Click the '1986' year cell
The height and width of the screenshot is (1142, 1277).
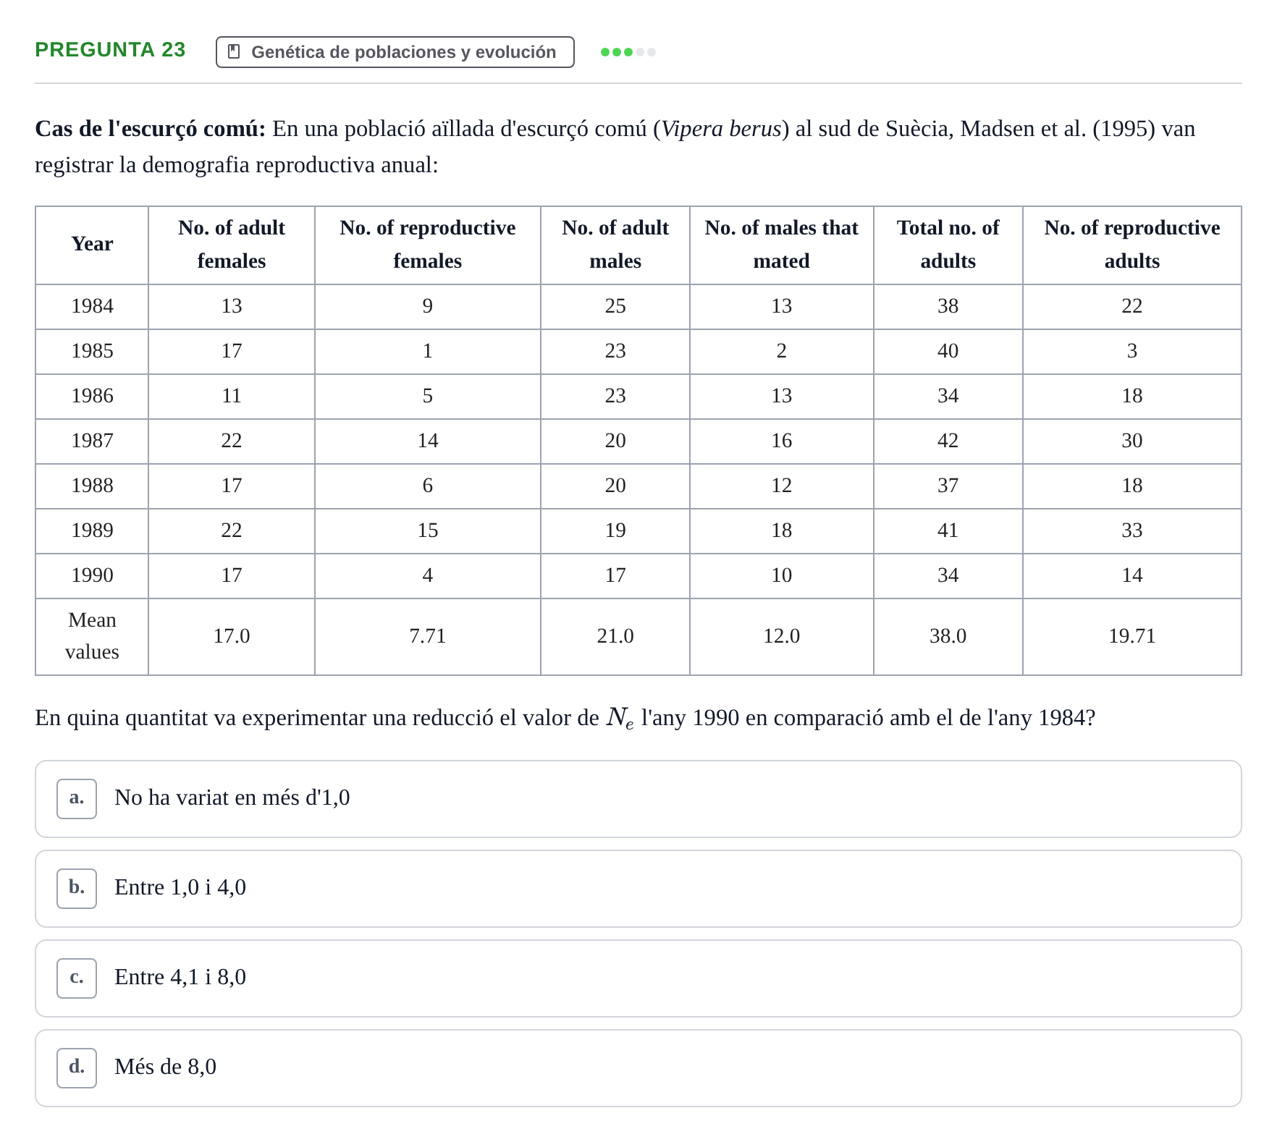[x=92, y=396]
